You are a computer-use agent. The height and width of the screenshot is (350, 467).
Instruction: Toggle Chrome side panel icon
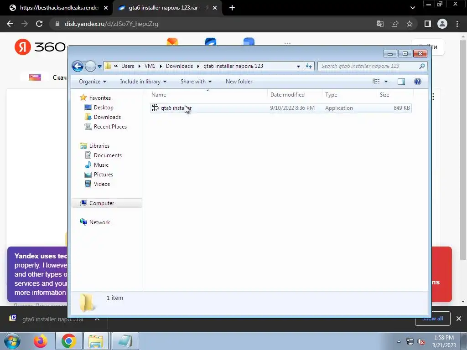click(x=428, y=24)
